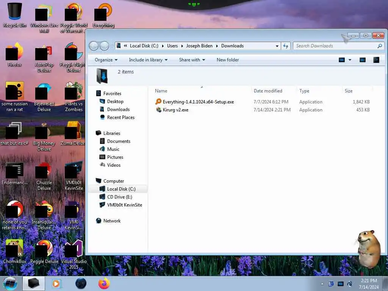
Task: Click the change view button
Action: click(x=342, y=60)
